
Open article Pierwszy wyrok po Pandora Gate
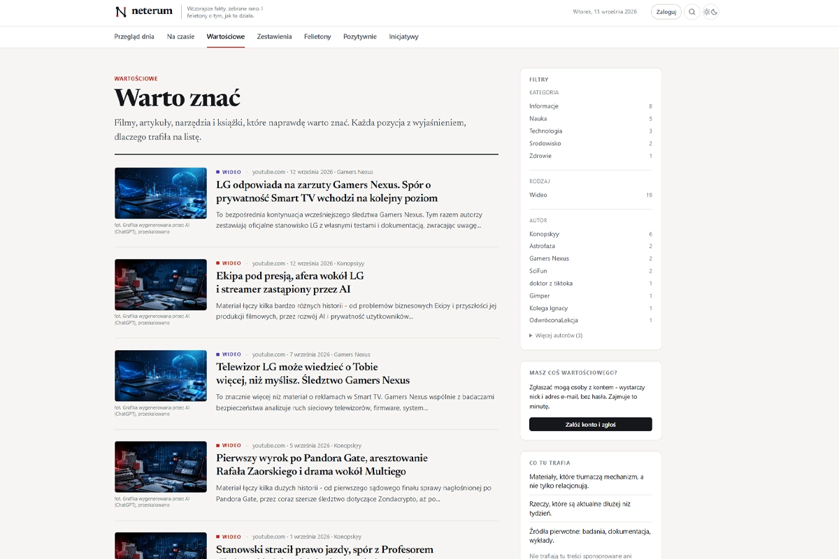pyautogui.click(x=322, y=465)
